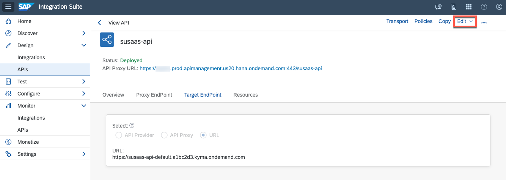Screen dimensions: 506x180
Task: Open the Edit dropdown button
Action: [x=465, y=22]
